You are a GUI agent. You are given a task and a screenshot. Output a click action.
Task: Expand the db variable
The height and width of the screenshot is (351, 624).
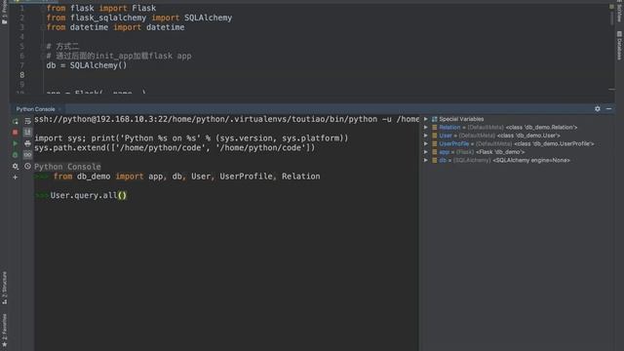(426, 160)
